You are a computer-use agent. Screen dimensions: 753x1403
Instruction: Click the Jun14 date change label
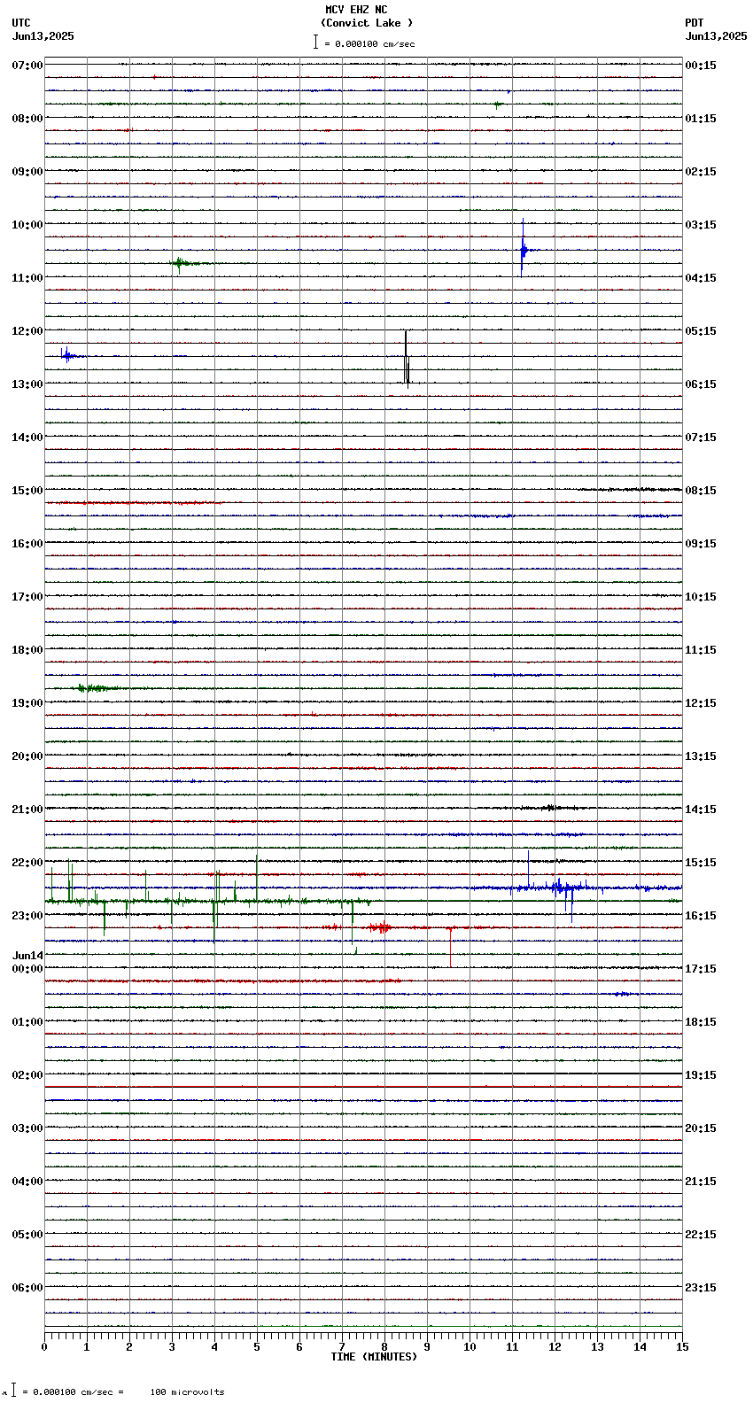point(27,956)
